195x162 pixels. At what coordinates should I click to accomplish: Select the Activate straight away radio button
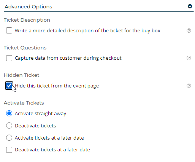(9, 113)
